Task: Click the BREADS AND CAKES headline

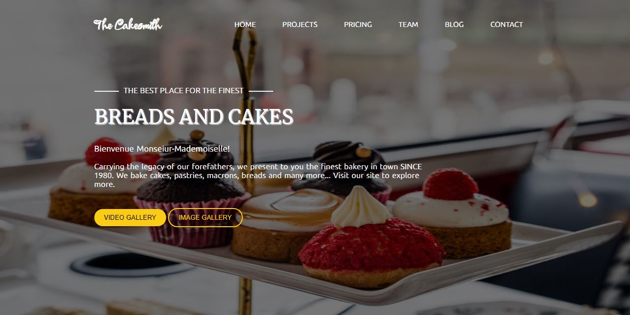Action: point(194,117)
